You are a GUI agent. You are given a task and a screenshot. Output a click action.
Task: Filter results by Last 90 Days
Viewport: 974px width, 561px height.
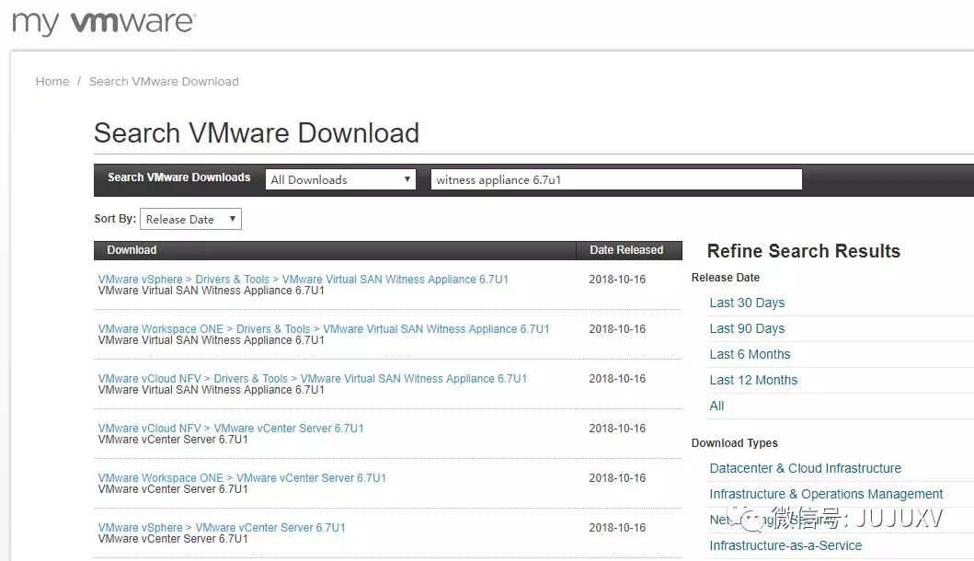pyautogui.click(x=747, y=328)
